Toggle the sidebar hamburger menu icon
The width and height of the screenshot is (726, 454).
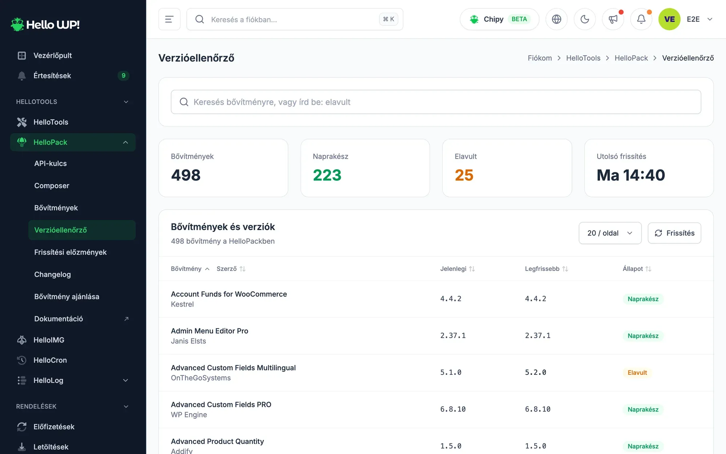pyautogui.click(x=169, y=19)
